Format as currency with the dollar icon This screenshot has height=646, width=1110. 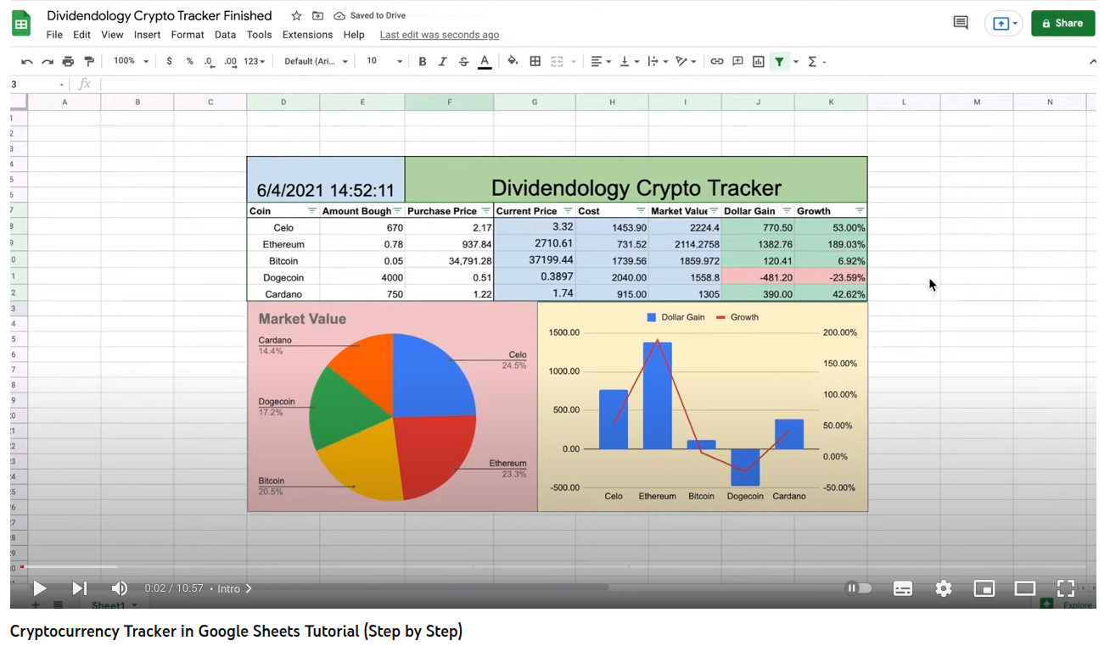click(170, 61)
